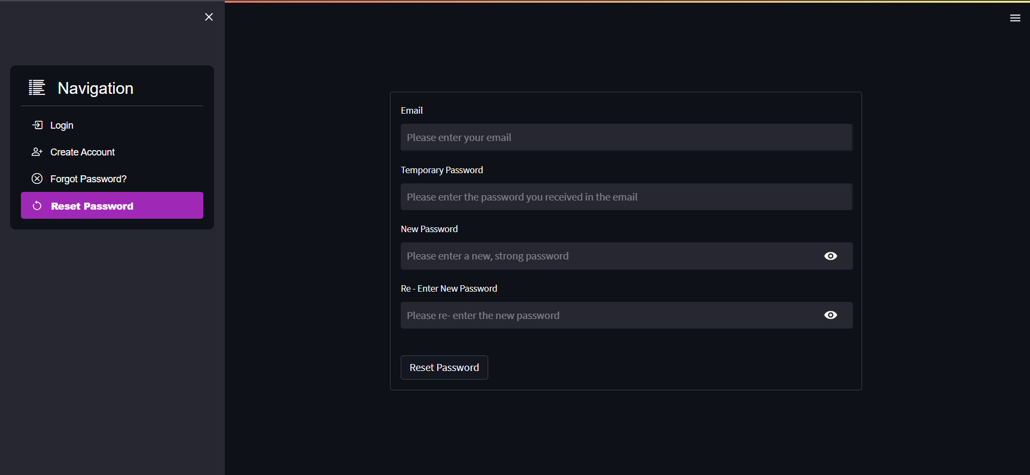The image size is (1030, 475).
Task: Toggle visibility of the re-entered new password
Action: 830,315
